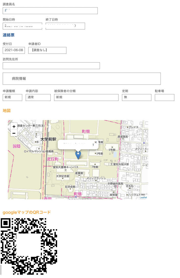This screenshot has width=180, height=278.
Task: Click the 地図 section heading
Action: pos(7,111)
